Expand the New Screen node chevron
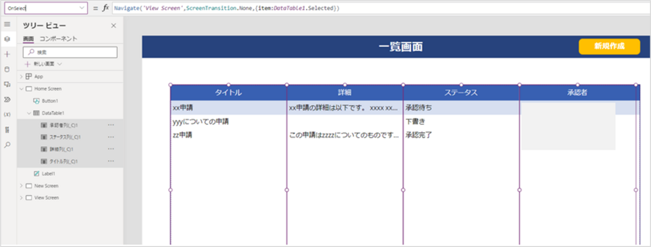The height and width of the screenshot is (247, 651). click(22, 186)
